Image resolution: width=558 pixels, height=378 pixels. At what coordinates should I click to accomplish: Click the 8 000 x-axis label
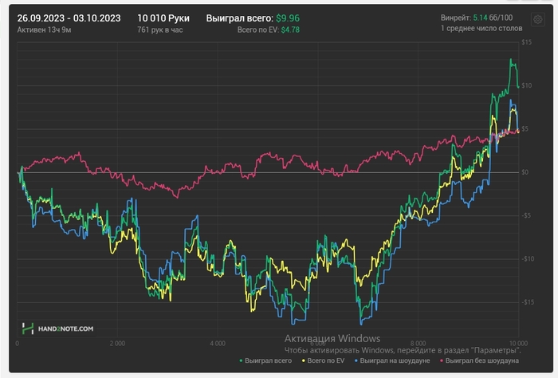point(418,344)
